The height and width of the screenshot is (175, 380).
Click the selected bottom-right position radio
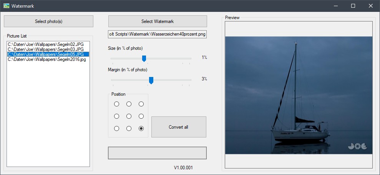tap(141, 128)
